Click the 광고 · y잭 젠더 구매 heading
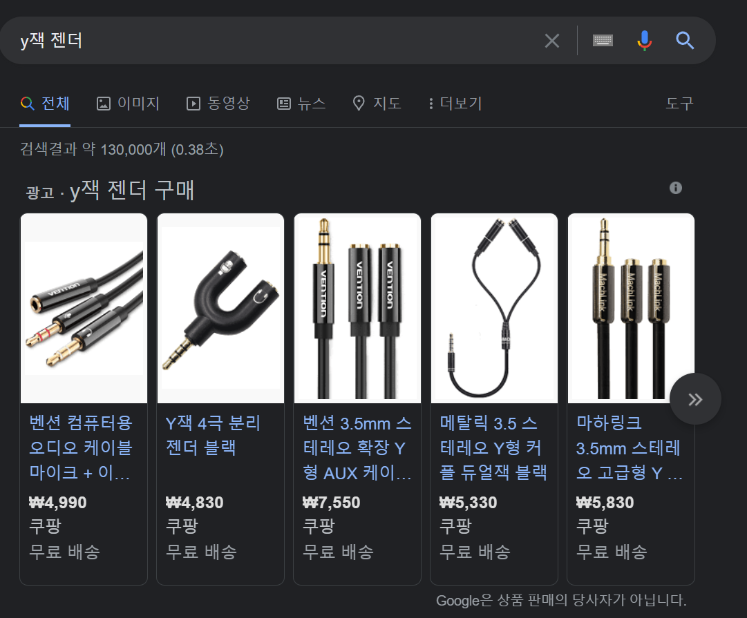The image size is (747, 618). tap(110, 191)
